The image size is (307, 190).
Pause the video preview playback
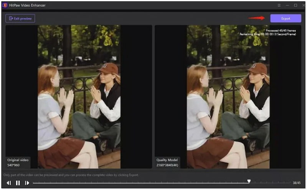[18, 183]
